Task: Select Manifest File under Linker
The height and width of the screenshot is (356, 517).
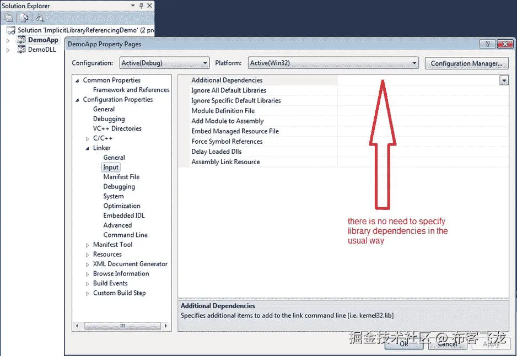Action: click(121, 177)
